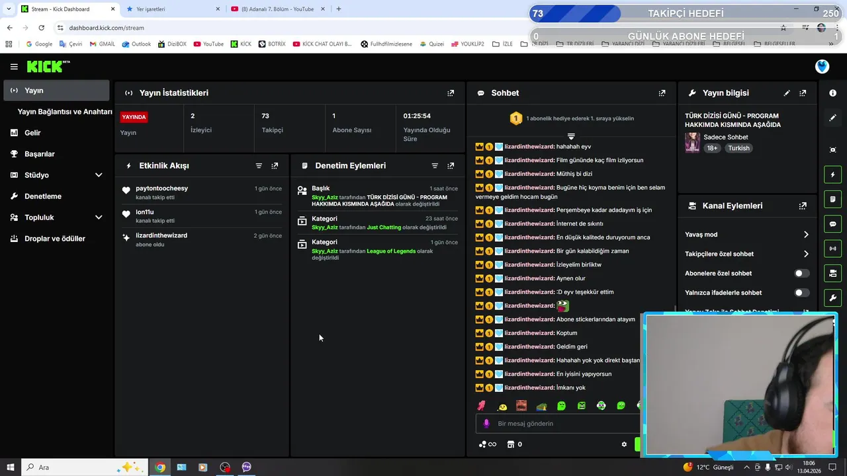Pop out the Sohbet chat panel
Screen dimensions: 847x476
662,93
